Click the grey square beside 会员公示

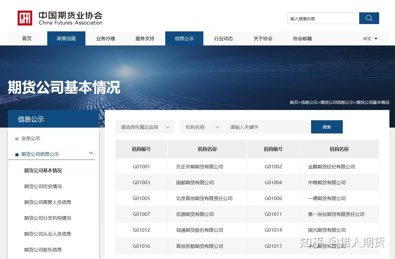pyautogui.click(x=17, y=139)
